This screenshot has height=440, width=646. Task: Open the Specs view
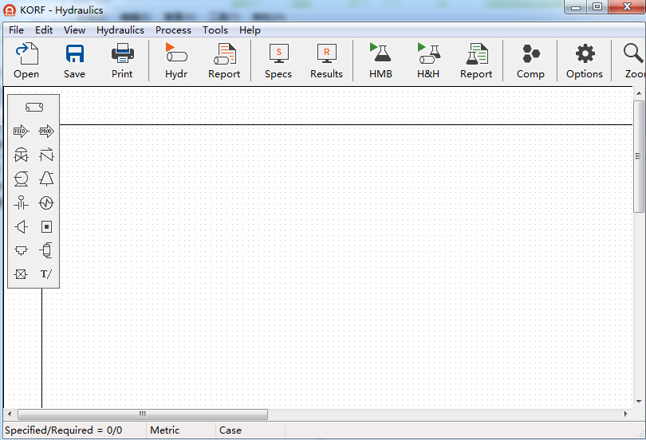coord(278,61)
